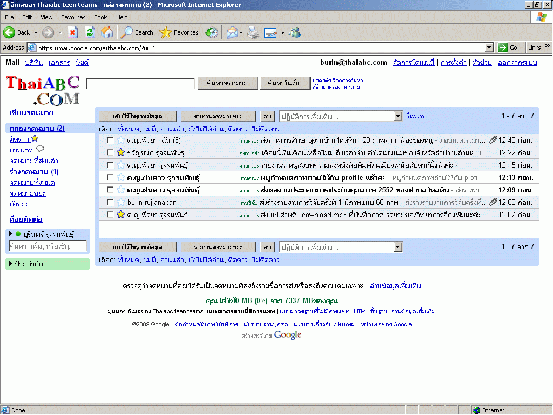Viewport: 553px width, 415px height.
Task: Expand the ป้ายกำกับ labels section
Action: (10, 264)
